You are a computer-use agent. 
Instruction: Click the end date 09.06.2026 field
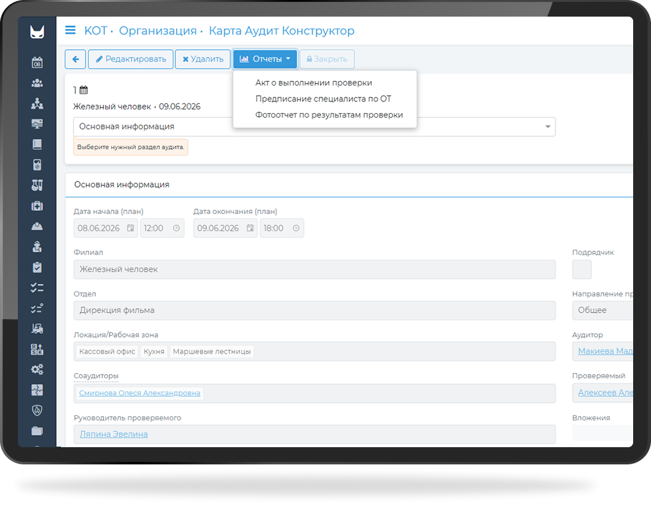[x=225, y=228]
